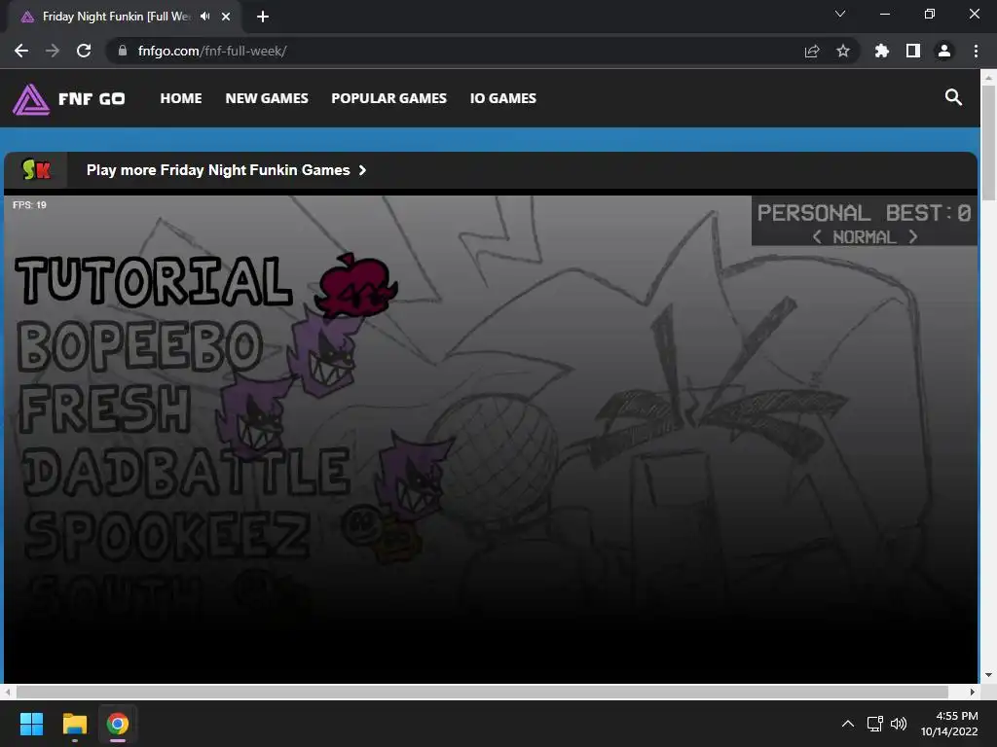
Task: Reload the page with refresh icon
Action: click(84, 51)
